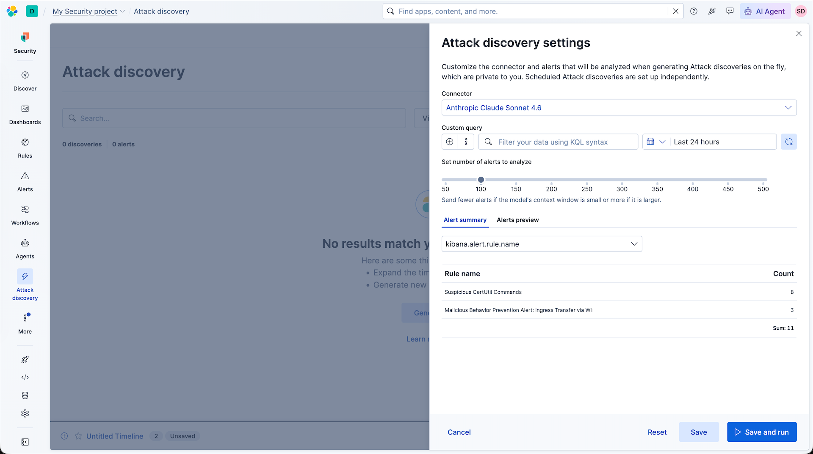Open Agents in the sidebar
This screenshot has height=454, width=813.
point(25,249)
